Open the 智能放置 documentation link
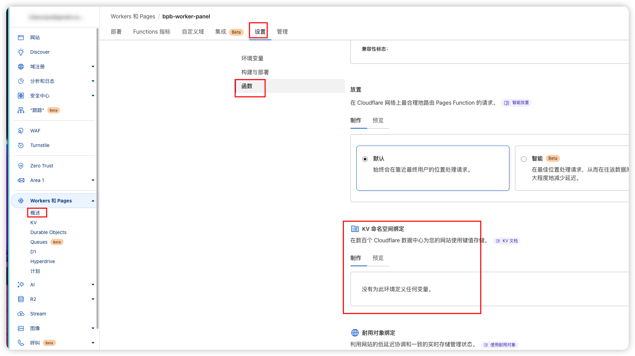Screen dimensions: 635x356 pos(516,103)
